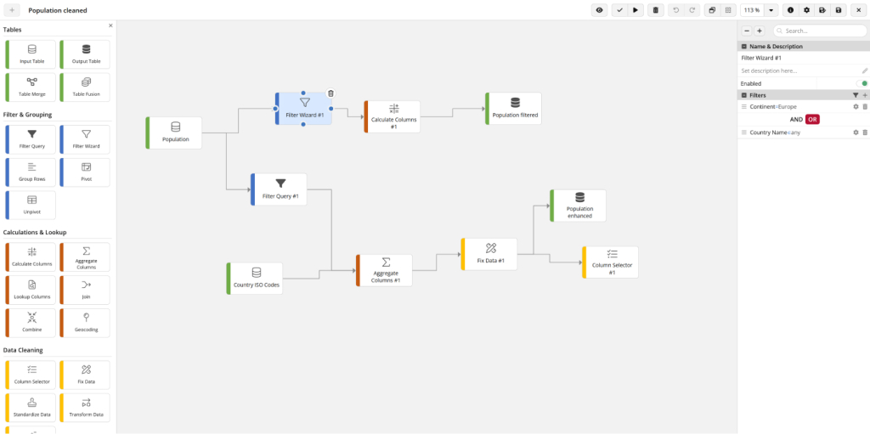Select the Filter Query palette tool

click(31, 139)
